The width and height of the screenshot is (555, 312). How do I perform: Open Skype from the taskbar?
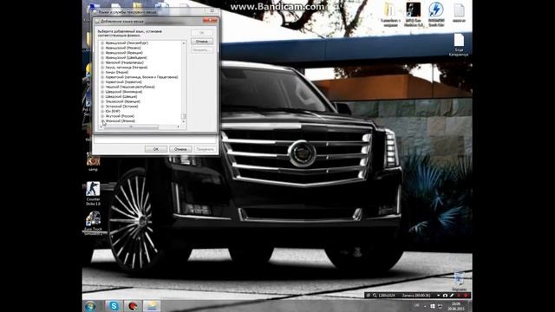(x=114, y=306)
